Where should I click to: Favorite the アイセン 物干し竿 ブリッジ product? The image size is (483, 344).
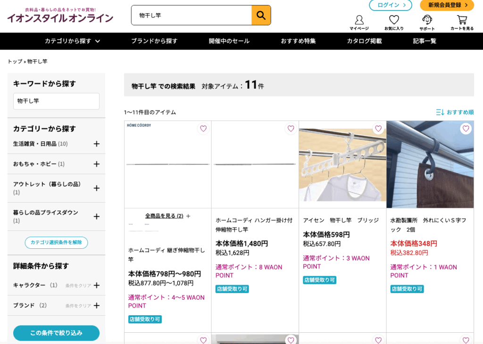tap(378, 129)
